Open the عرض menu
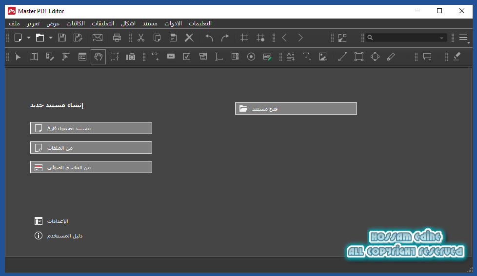 click(53, 23)
